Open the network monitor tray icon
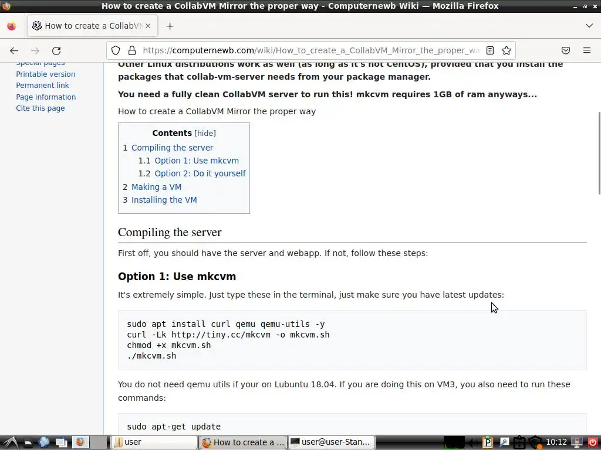The width and height of the screenshot is (601, 450). (576, 442)
